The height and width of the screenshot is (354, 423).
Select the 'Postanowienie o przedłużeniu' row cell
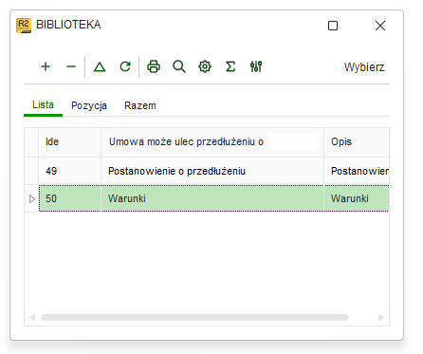coord(212,171)
